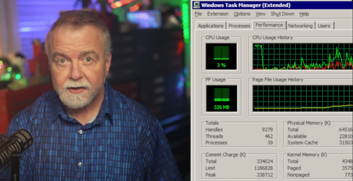Click the CPU Usage History graph
This screenshot has width=353, height=181.
click(x=302, y=57)
